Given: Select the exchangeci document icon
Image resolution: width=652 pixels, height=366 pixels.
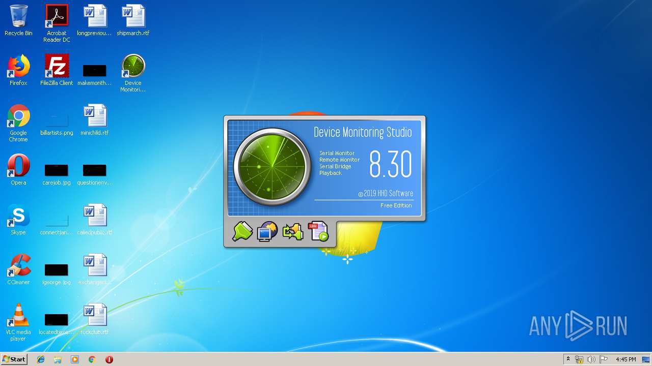Looking at the screenshot, I should (95, 269).
